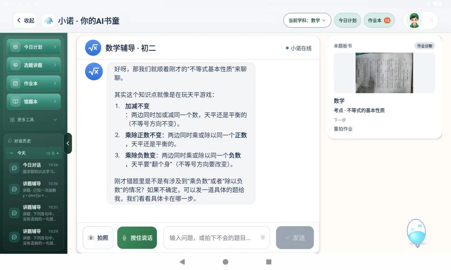Click the chevron on the 今日计划 sidebar item
Viewport: 451px width, 270px height.
point(55,47)
